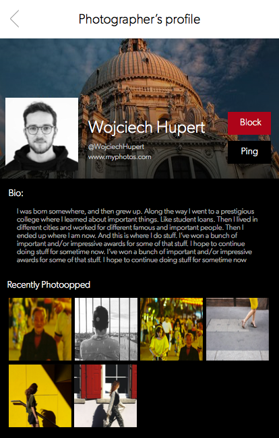Screen dimensions: 279x438
Task: Open the woman against yellow wall photo
Action: point(40,396)
